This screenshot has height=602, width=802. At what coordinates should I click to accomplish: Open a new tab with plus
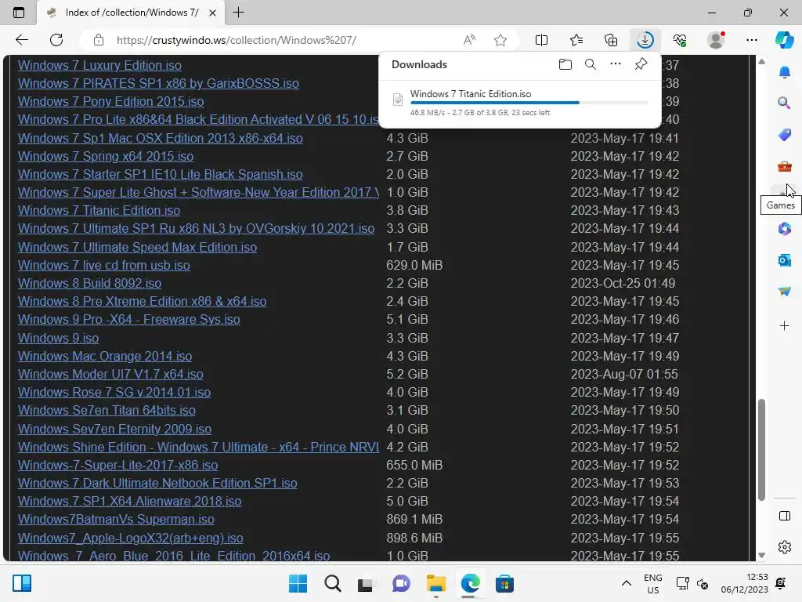[x=238, y=13]
